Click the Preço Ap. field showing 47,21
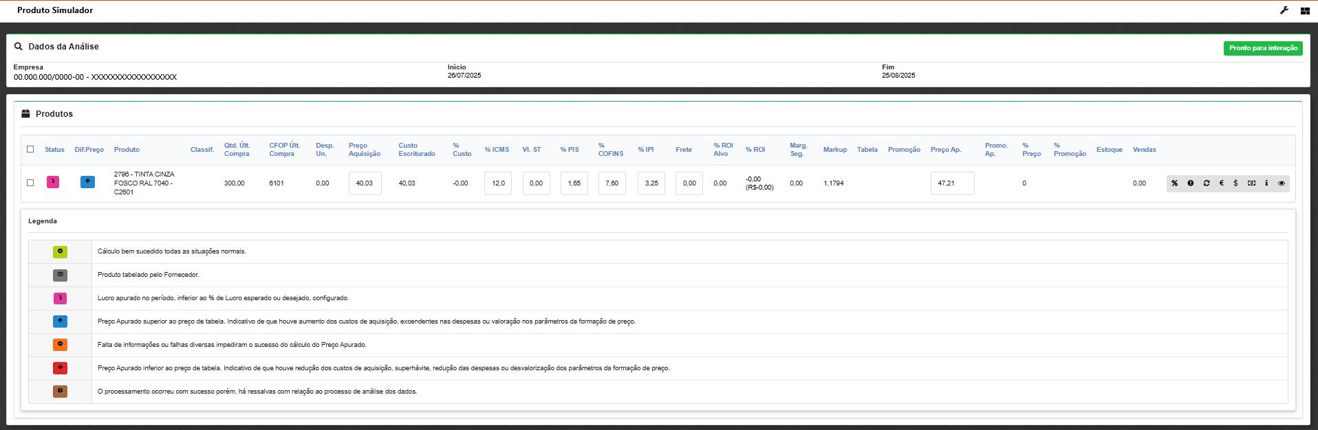This screenshot has width=1318, height=430. (x=952, y=183)
